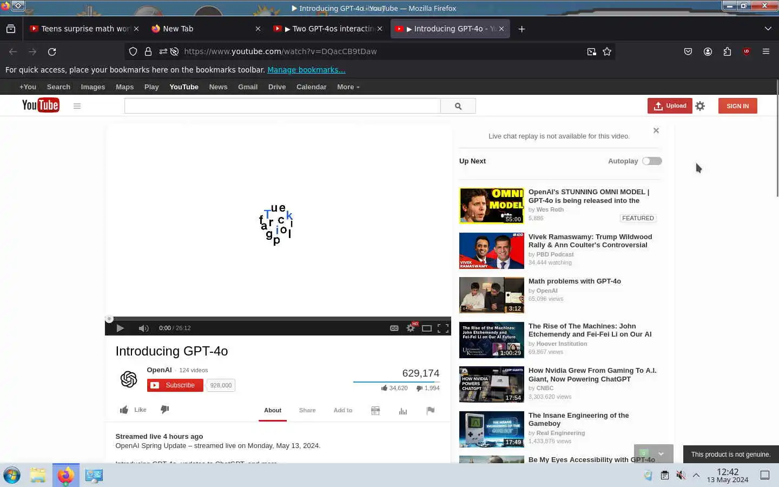779x487 pixels.
Task: Click thumbs-up Like icon
Action: coord(124,410)
